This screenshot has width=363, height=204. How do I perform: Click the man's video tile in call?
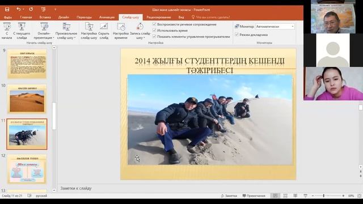click(333, 17)
